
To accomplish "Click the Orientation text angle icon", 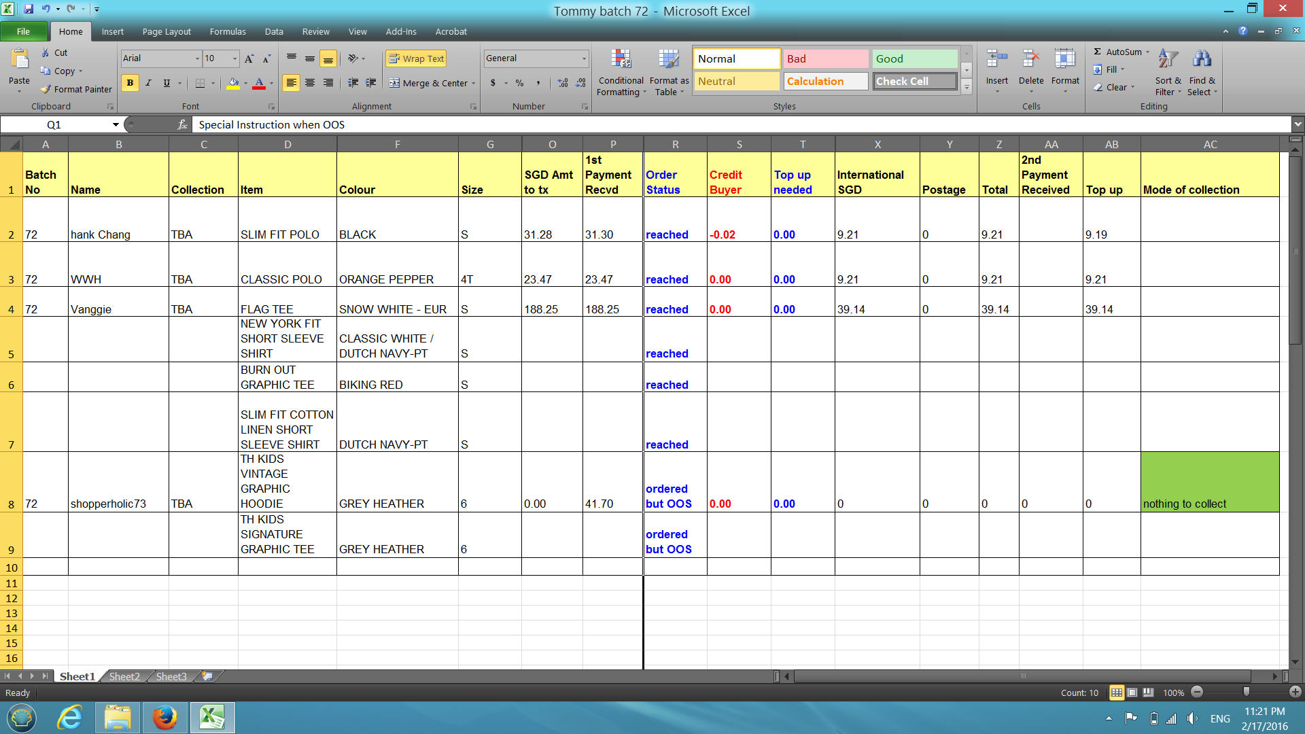I will (x=353, y=58).
